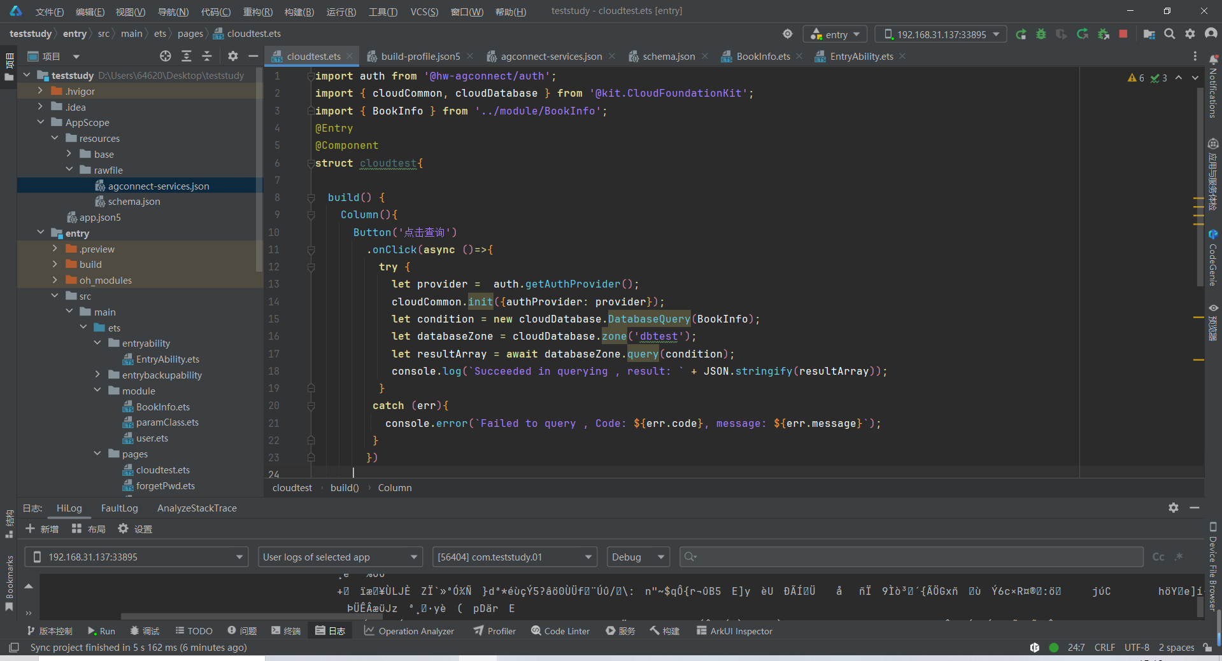
Task: Switch to build-profile.json5 editor tab
Action: (x=420, y=56)
